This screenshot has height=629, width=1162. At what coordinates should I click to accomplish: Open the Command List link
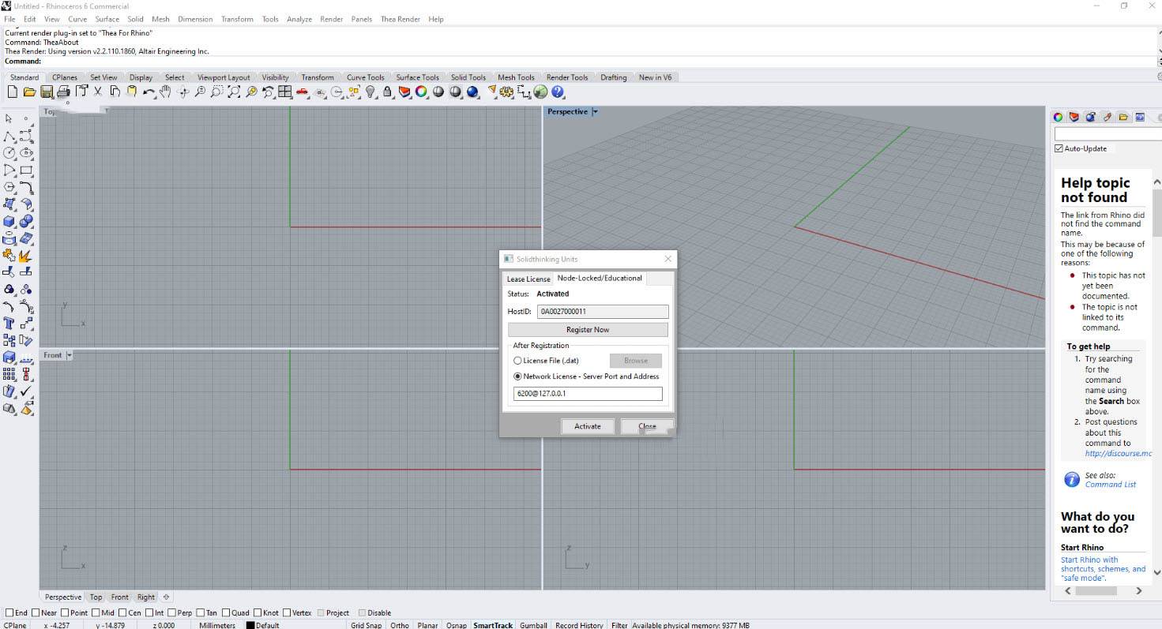click(x=1110, y=485)
